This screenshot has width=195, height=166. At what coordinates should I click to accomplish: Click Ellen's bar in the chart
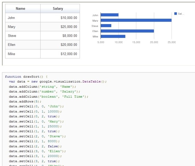127,31
